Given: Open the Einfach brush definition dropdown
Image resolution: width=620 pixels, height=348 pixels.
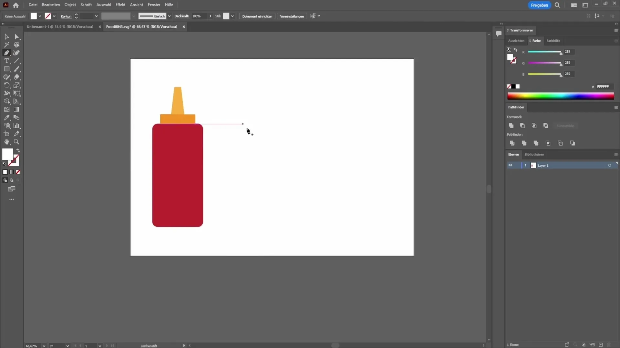Looking at the screenshot, I should (169, 16).
